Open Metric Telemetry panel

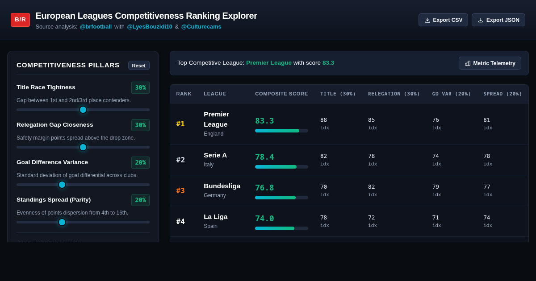490,63
